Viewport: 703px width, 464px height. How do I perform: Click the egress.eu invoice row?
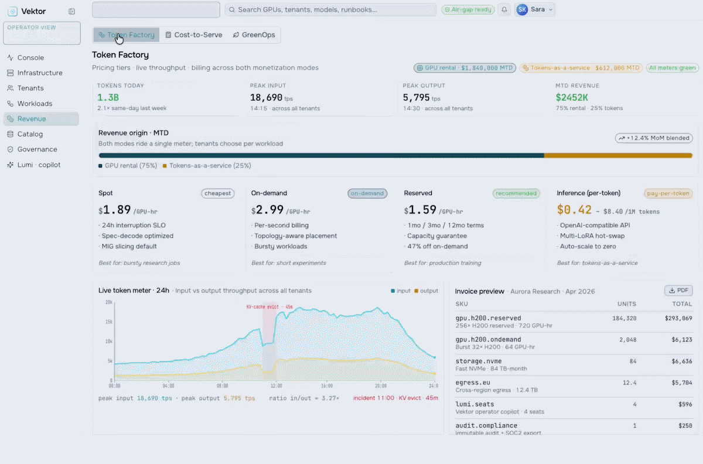(x=574, y=387)
